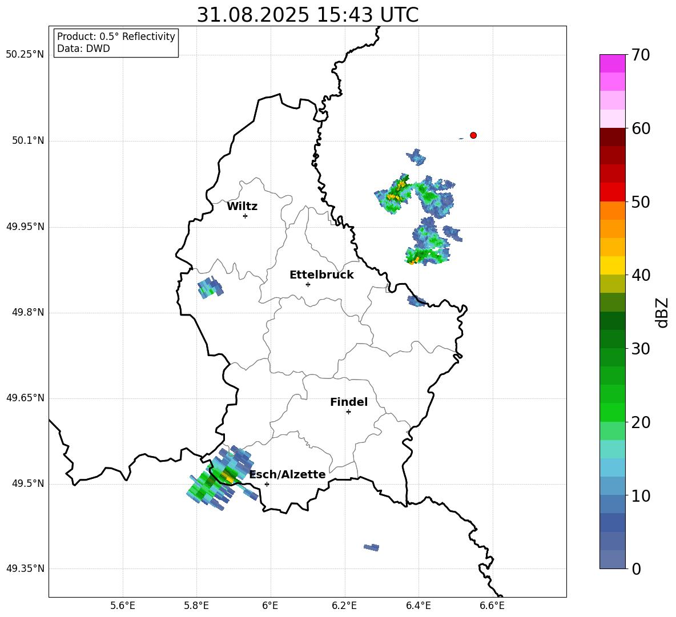This screenshot has height=617, width=676.
Task: Click the 6°E longitude label
Action: pyautogui.click(x=270, y=606)
